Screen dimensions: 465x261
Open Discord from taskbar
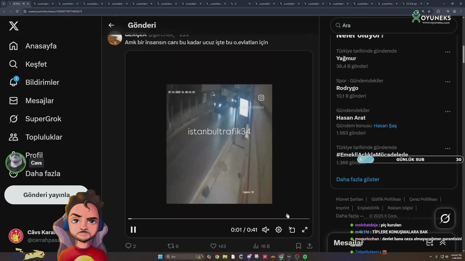(249, 257)
